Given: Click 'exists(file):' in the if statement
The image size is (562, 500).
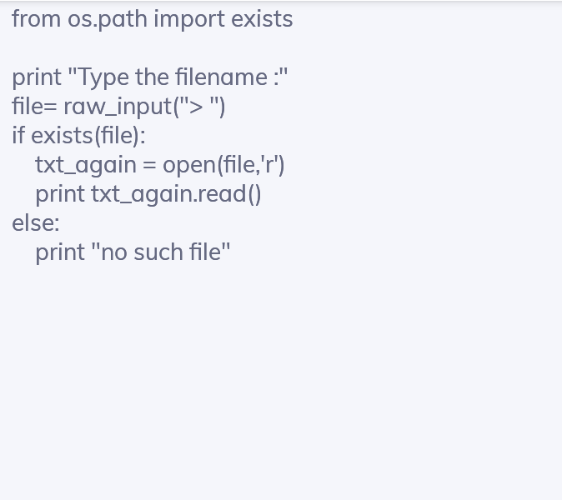Looking at the screenshot, I should pyautogui.click(x=88, y=136).
